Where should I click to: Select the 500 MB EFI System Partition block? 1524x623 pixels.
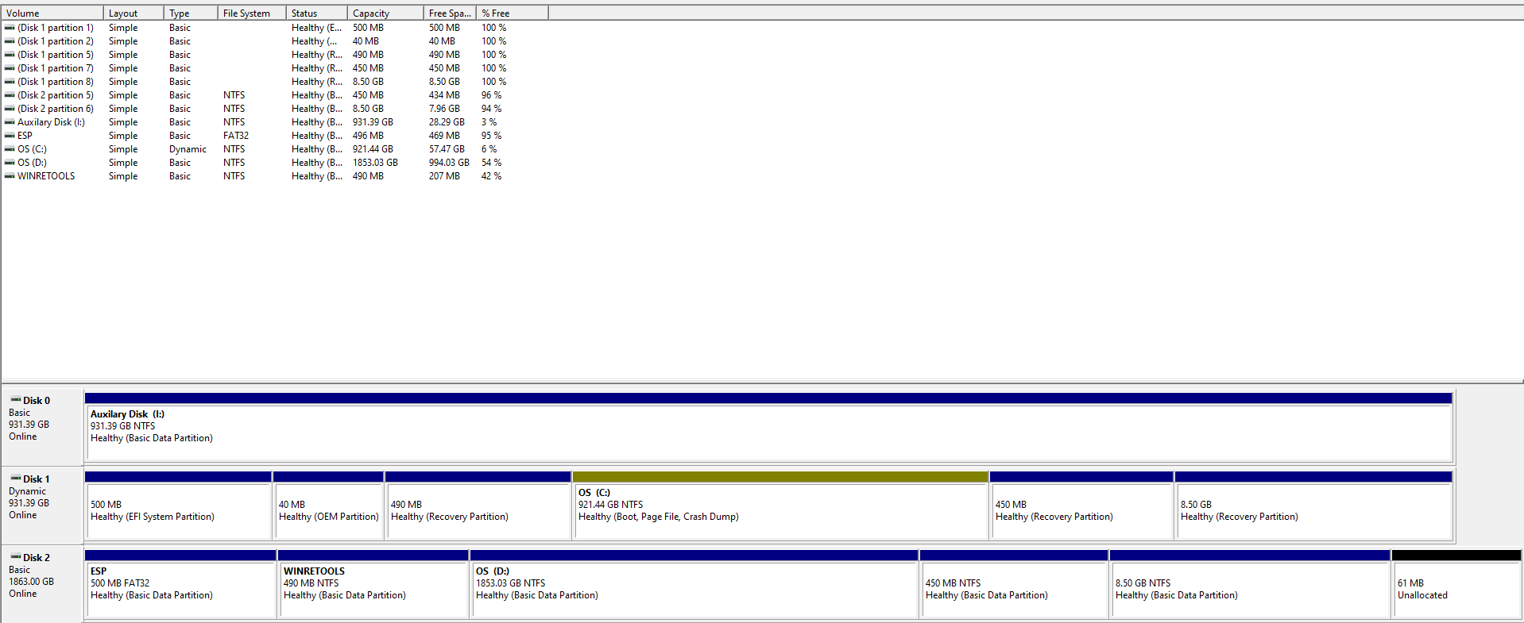[178, 506]
